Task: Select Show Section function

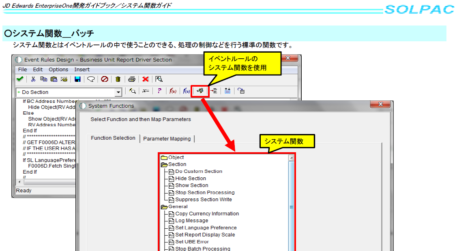Action: coord(192,185)
